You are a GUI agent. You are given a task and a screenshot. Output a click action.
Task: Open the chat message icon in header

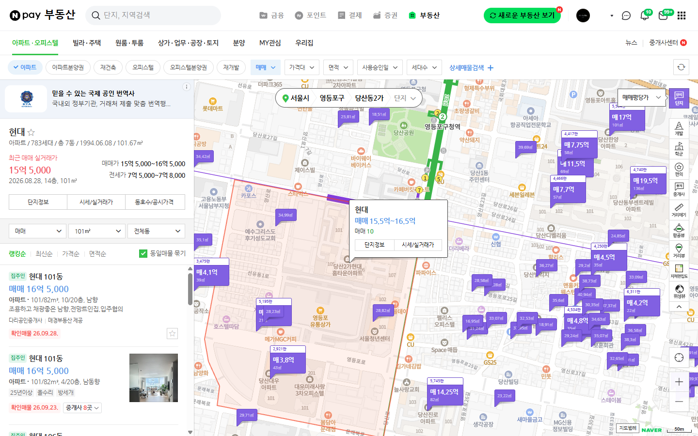626,16
